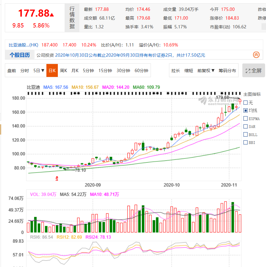Click the 179.68 high price annotation
Viewport: 266px width, 267px height.
pyautogui.click(x=222, y=97)
